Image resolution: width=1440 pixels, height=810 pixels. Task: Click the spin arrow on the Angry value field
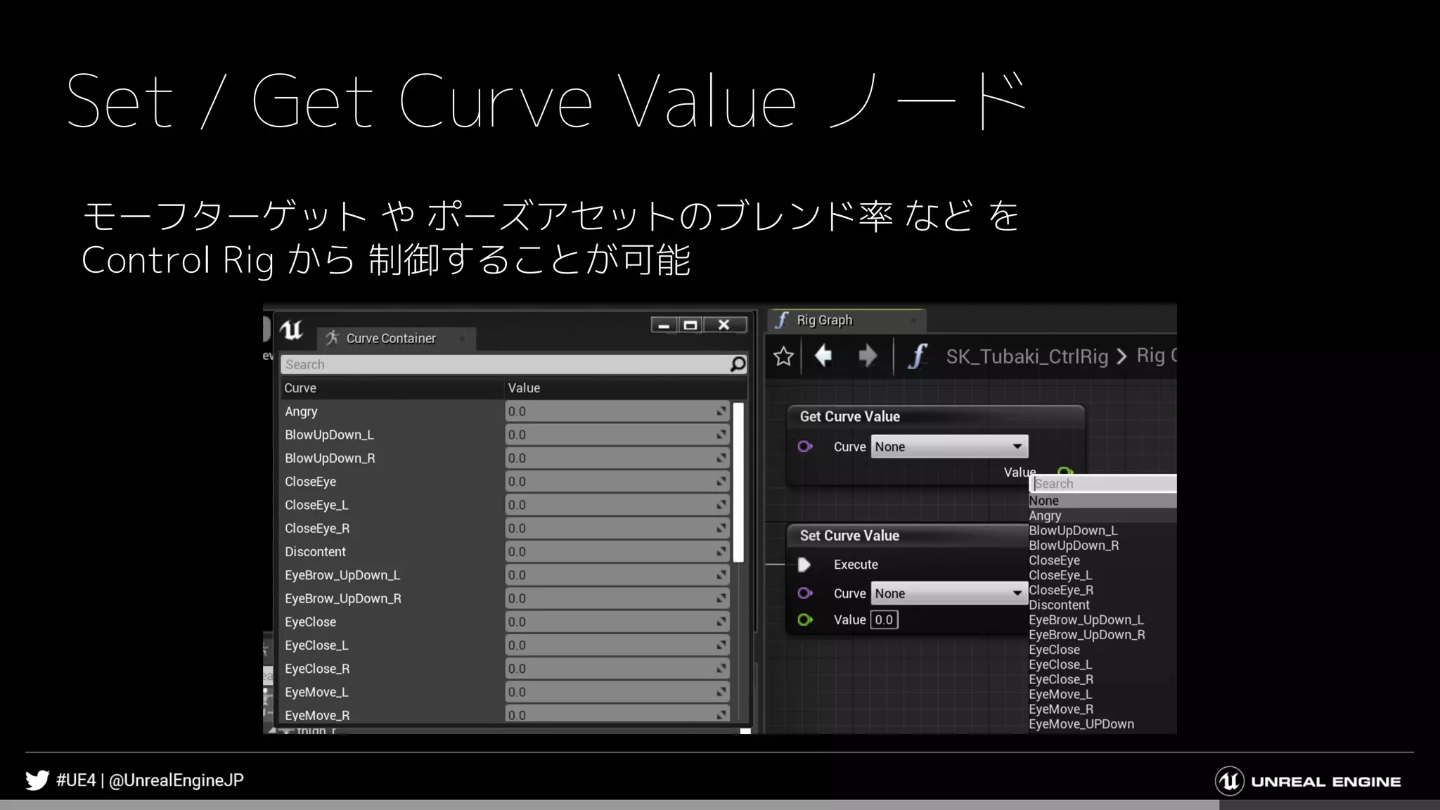click(721, 411)
